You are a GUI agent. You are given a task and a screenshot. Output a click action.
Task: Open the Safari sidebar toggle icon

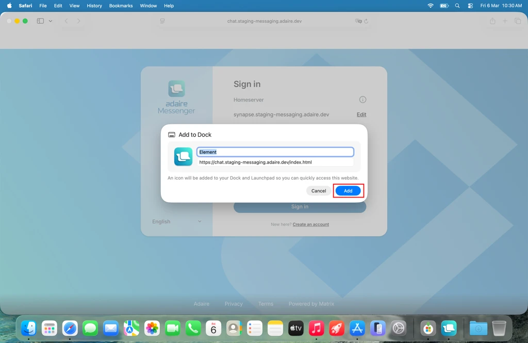coord(40,21)
